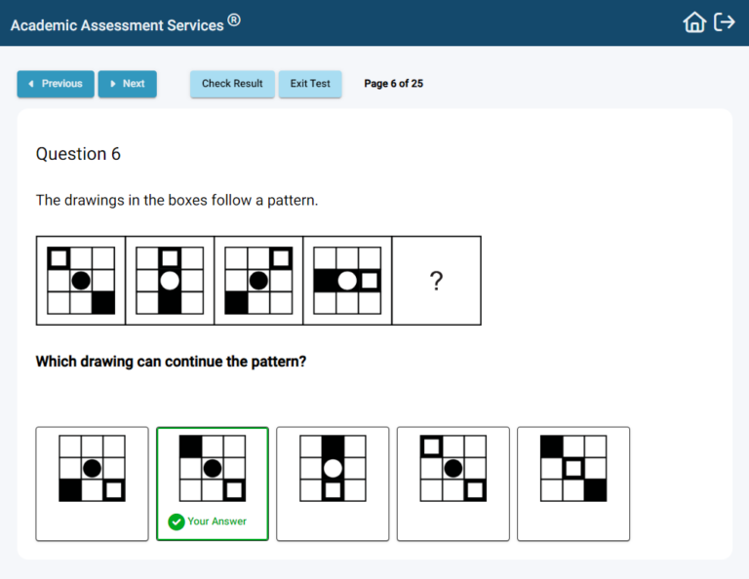Select the first answer option drawing
Image resolution: width=749 pixels, height=579 pixels.
point(92,482)
